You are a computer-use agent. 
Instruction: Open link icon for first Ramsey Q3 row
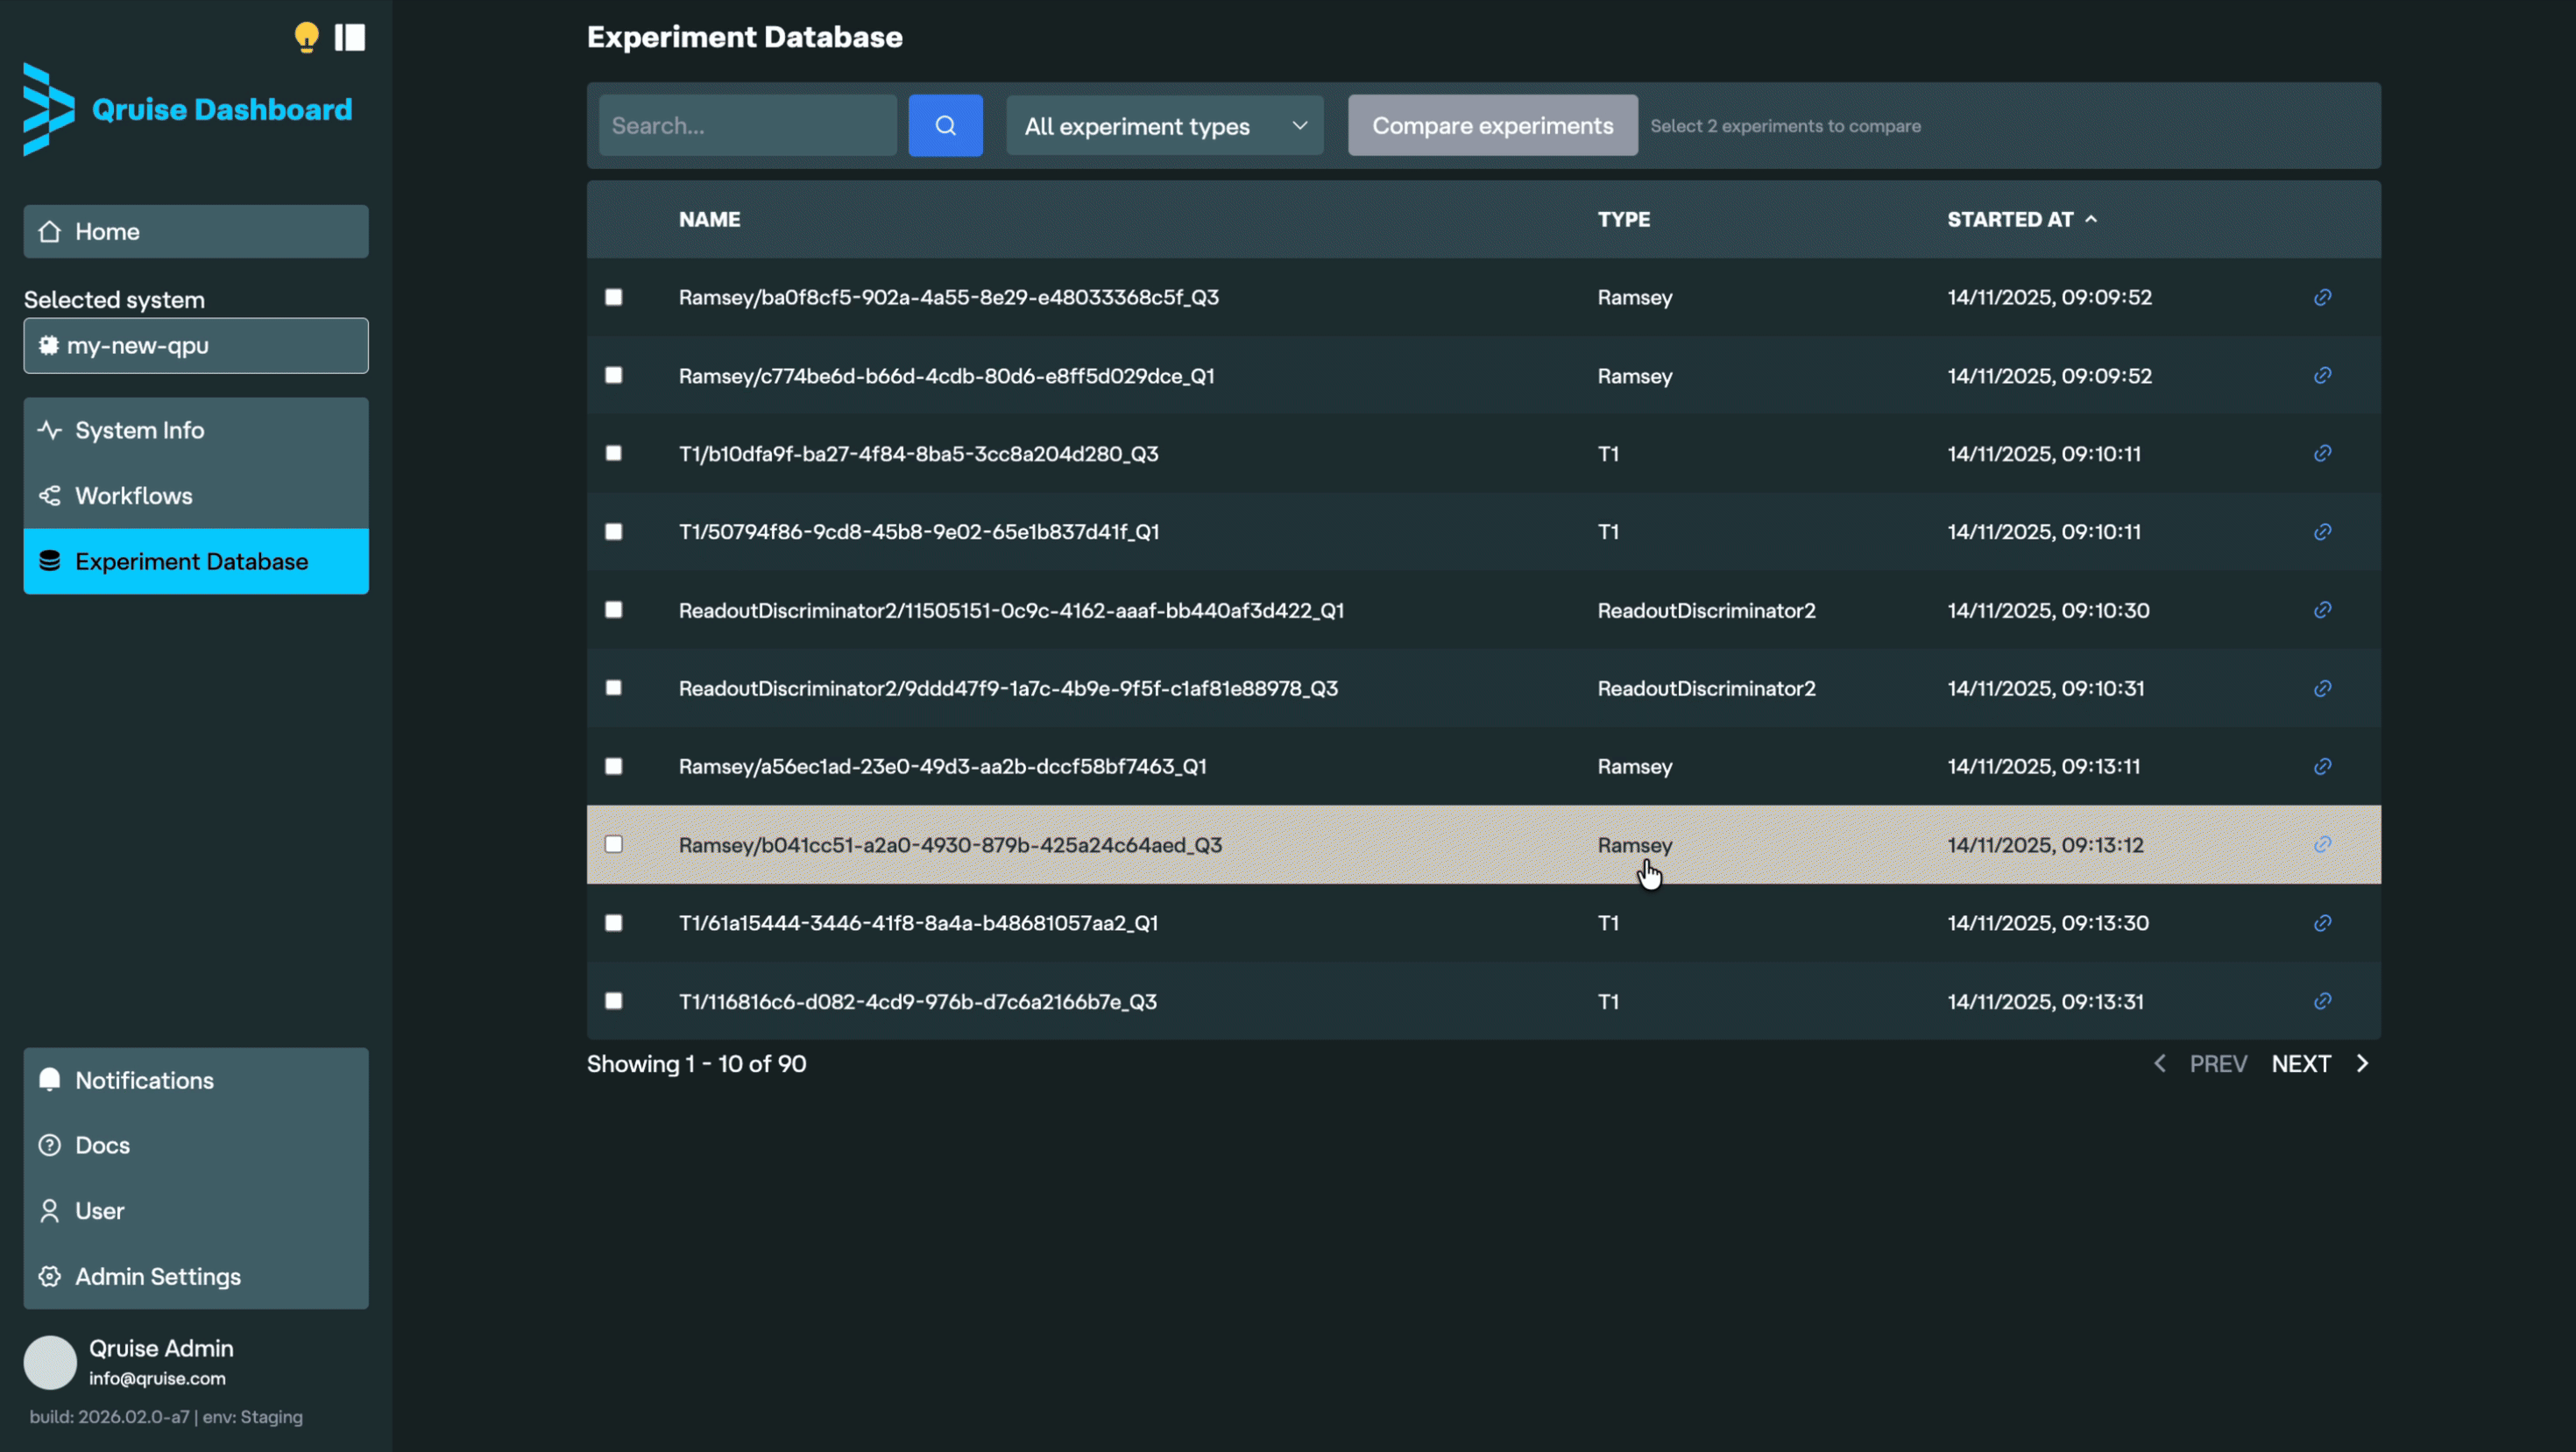(x=2322, y=298)
